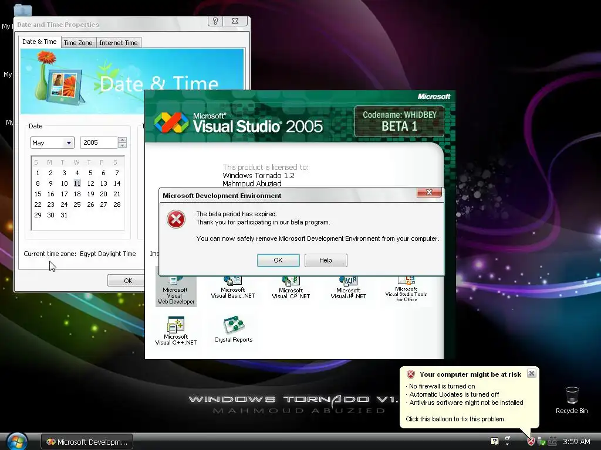Select Microsoft Visual Web Developer icon
This screenshot has width=601, height=450.
(176, 290)
